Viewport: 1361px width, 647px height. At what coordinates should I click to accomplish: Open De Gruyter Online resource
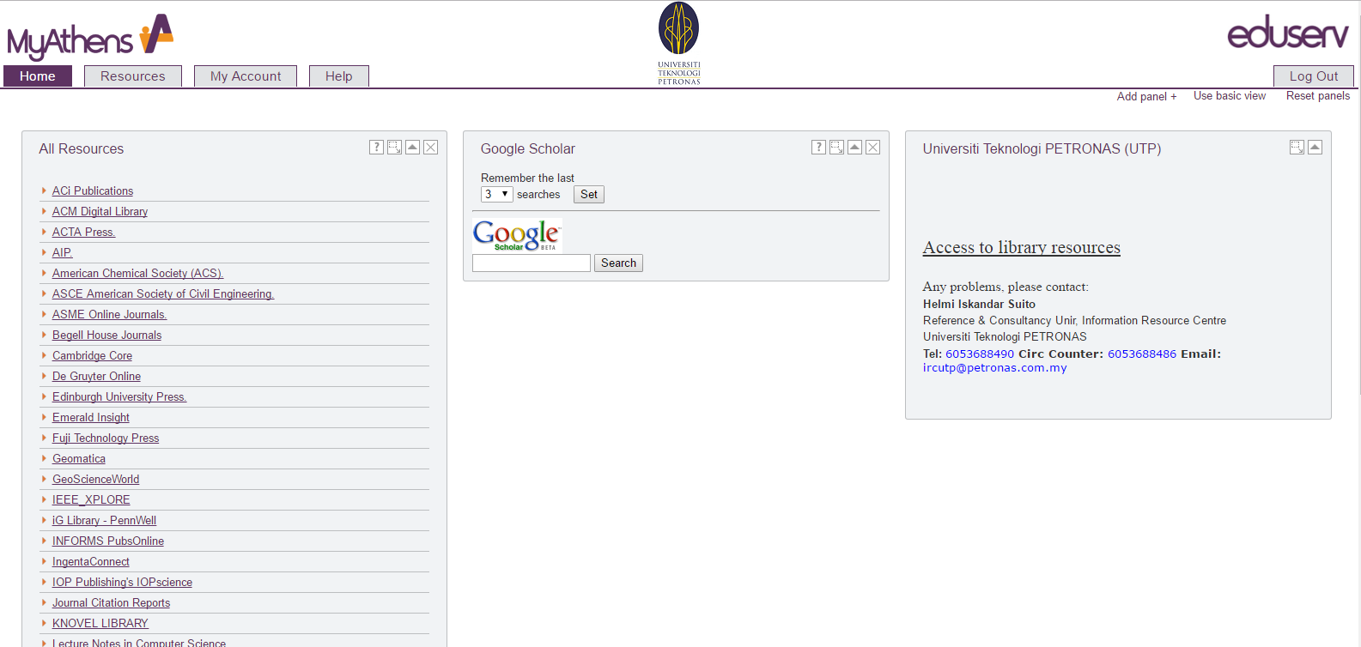96,376
